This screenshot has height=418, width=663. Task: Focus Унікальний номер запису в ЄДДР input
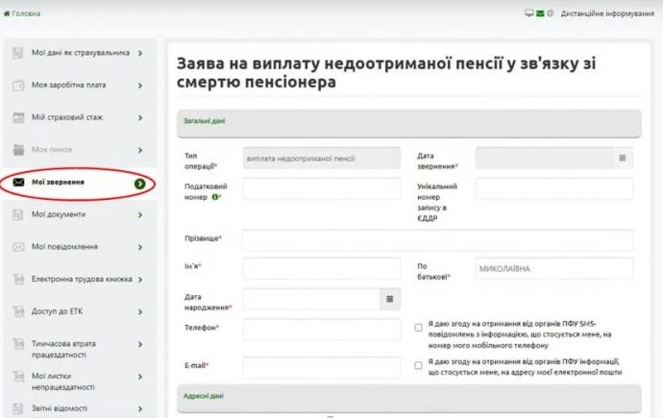click(x=554, y=188)
